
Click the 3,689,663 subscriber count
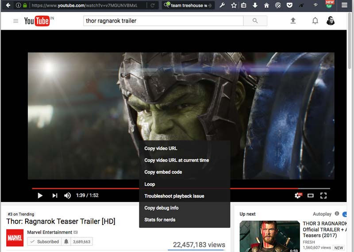[81, 242]
